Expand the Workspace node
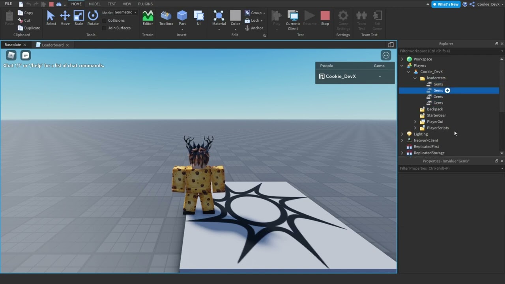The height and width of the screenshot is (284, 505). (402, 59)
